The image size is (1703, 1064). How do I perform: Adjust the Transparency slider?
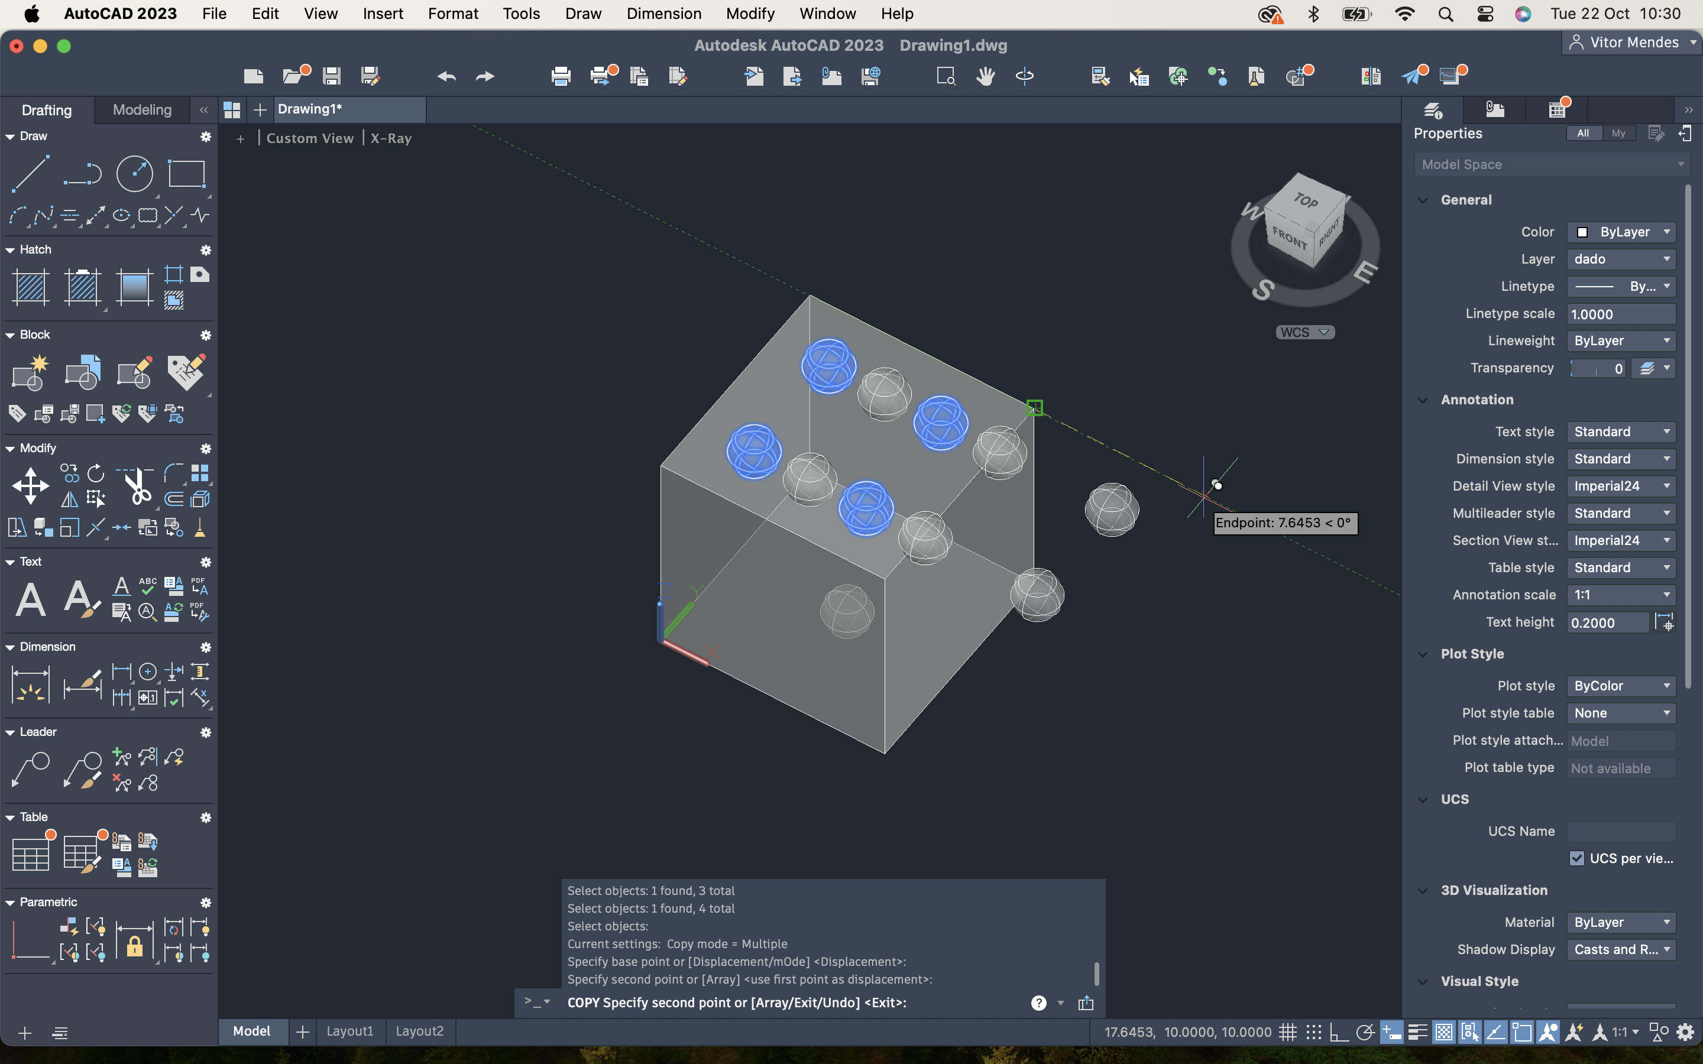click(1598, 368)
